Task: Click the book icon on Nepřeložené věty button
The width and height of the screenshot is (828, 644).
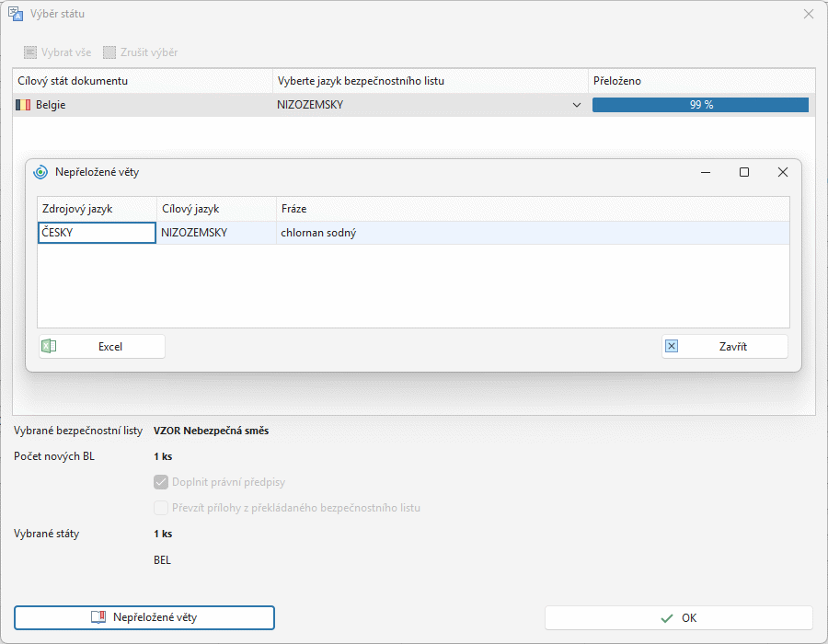Action: point(98,617)
